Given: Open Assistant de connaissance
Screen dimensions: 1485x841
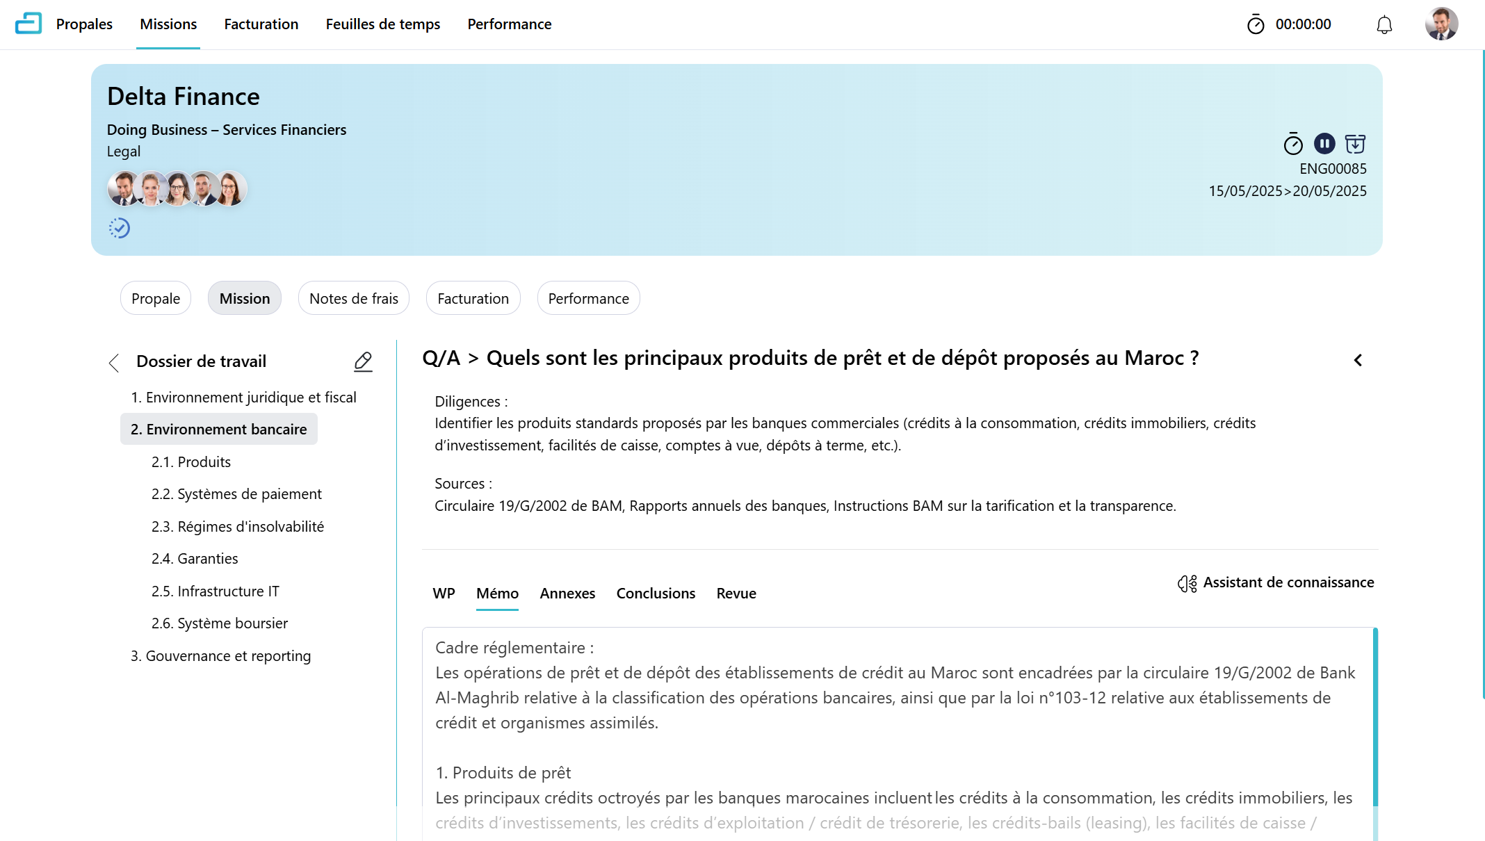Looking at the screenshot, I should (x=1276, y=582).
